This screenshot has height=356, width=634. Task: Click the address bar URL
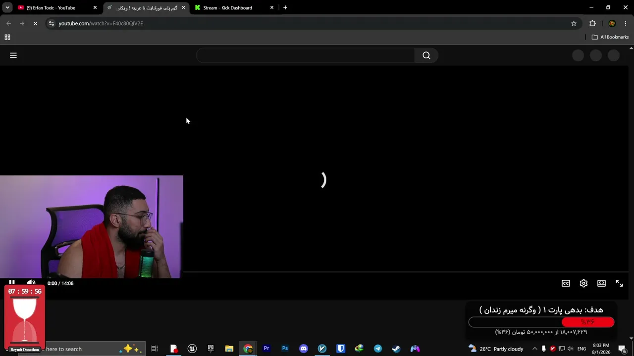coord(101,23)
